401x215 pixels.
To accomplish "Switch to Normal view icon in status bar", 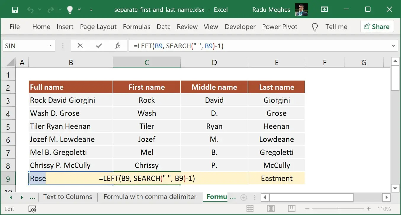I will 250,208.
